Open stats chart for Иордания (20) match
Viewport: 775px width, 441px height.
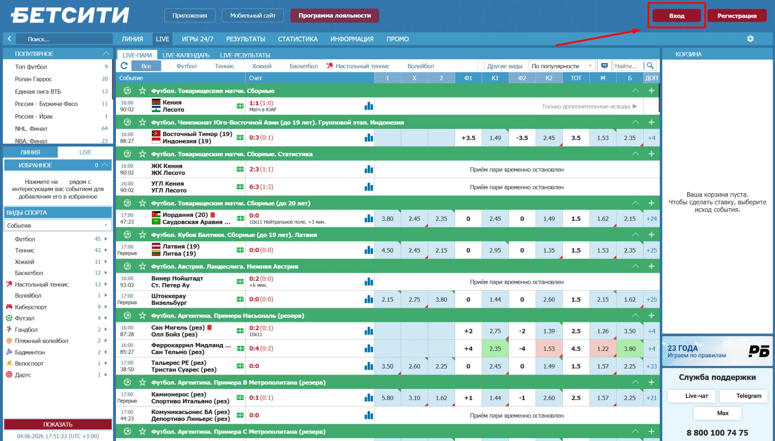coord(369,219)
